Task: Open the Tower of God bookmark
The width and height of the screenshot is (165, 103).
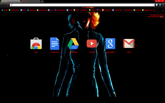Action: pos(117,10)
